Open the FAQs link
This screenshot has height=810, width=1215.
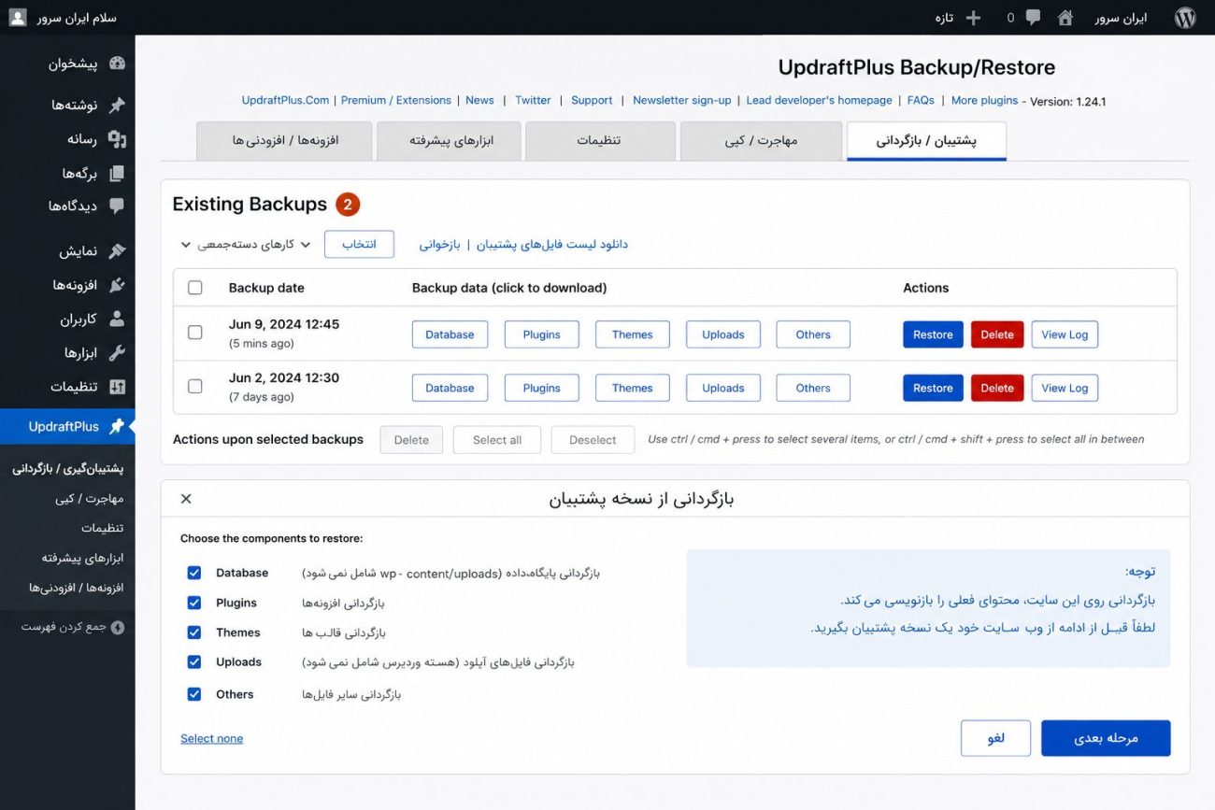[921, 100]
